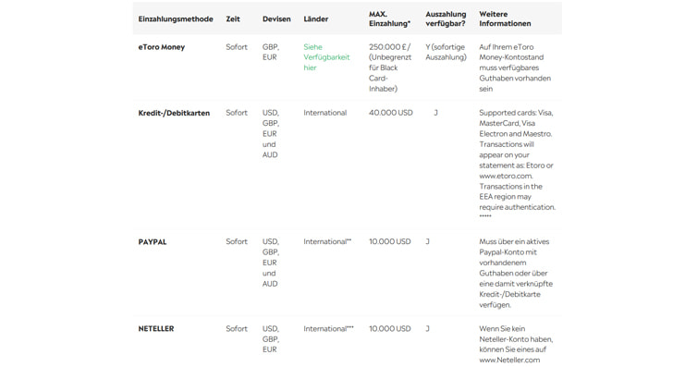Click the Länder column header
The height and width of the screenshot is (367, 685).
pyautogui.click(x=316, y=18)
